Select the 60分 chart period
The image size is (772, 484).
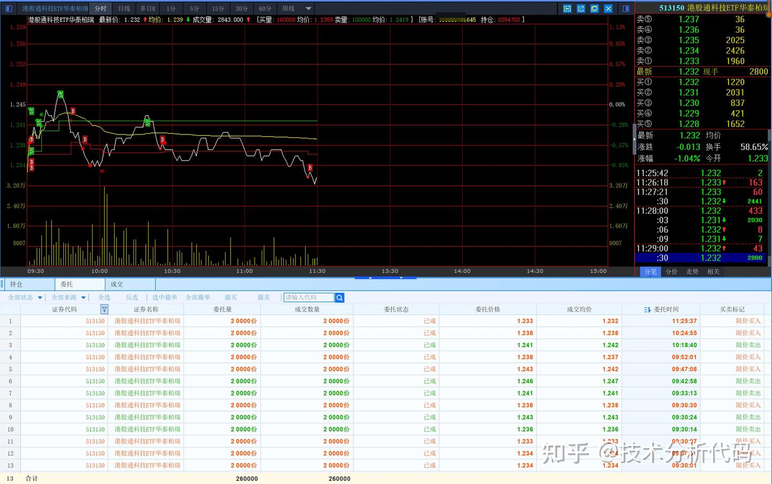(x=265, y=9)
